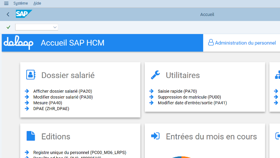Click the Dossier salarié card title
Screen dimensions: 280x158
[x=68, y=75]
